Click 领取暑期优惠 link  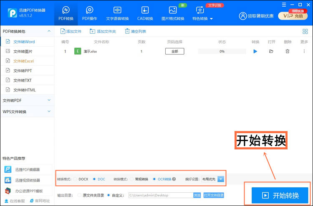[x=260, y=16]
